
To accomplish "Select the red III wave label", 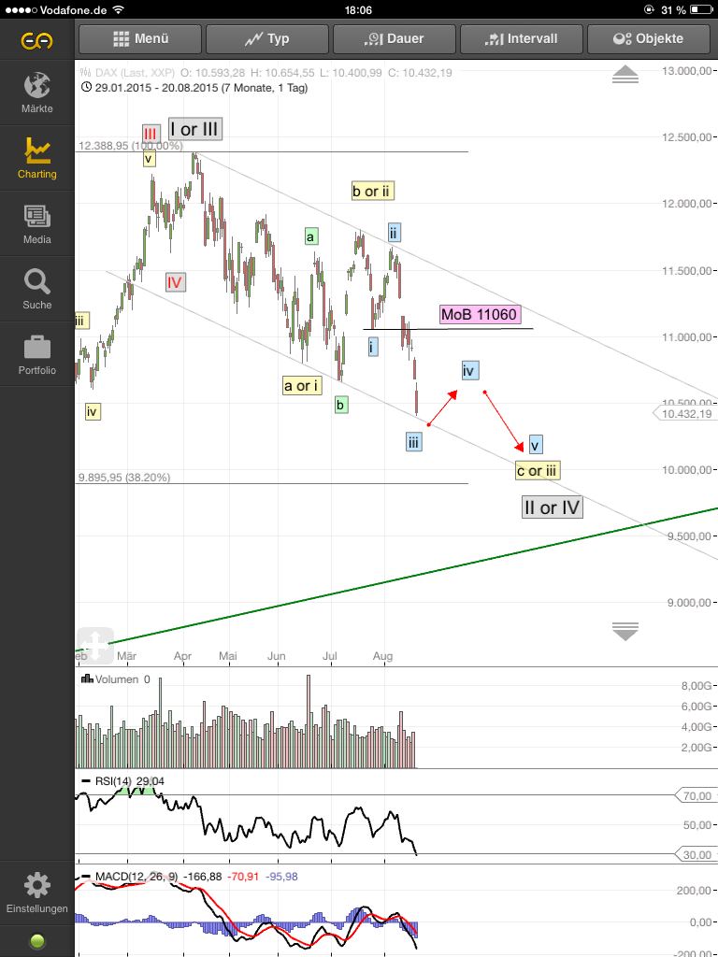I will [151, 133].
